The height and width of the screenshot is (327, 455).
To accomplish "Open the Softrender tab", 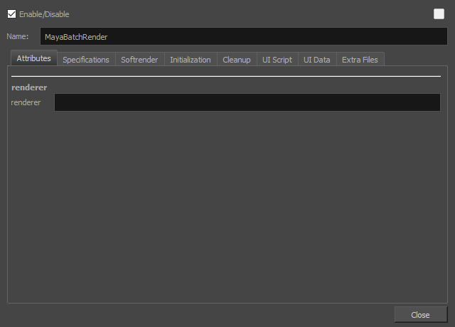I will click(x=139, y=60).
